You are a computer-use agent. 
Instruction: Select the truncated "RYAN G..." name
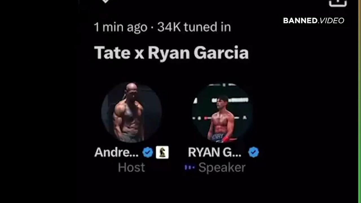[215, 153]
